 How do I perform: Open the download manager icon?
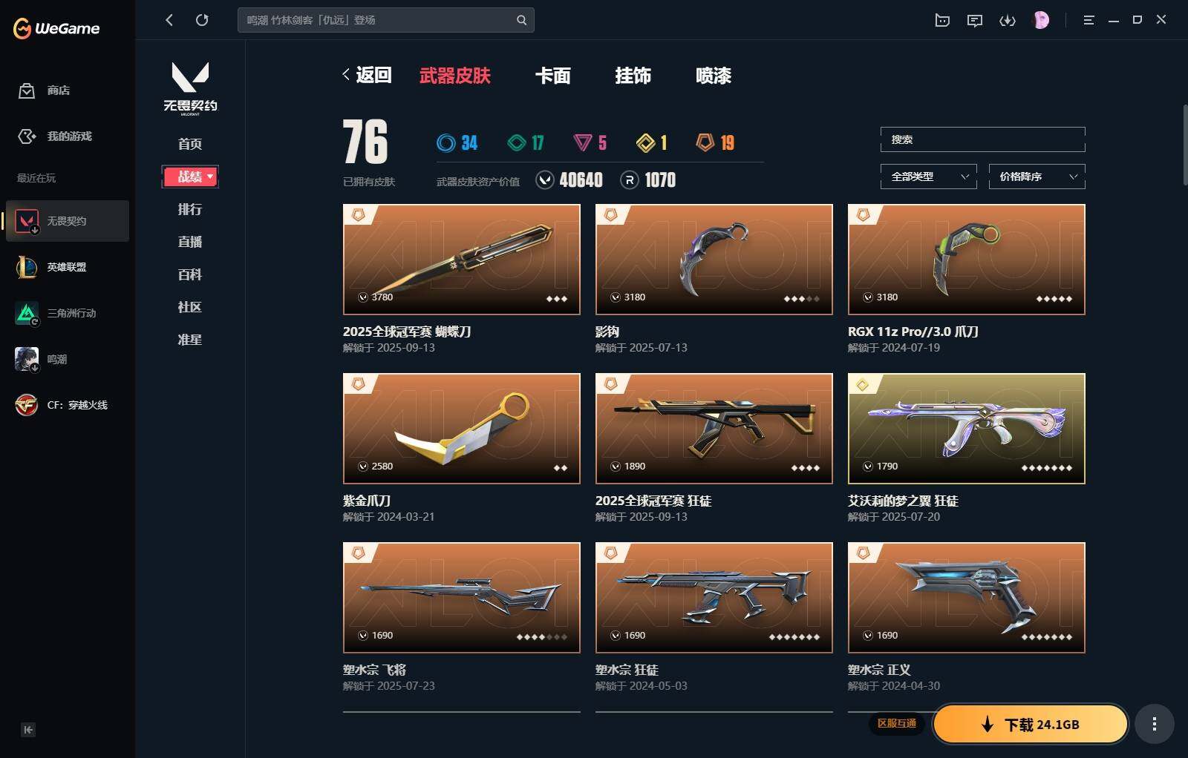pos(1008,21)
